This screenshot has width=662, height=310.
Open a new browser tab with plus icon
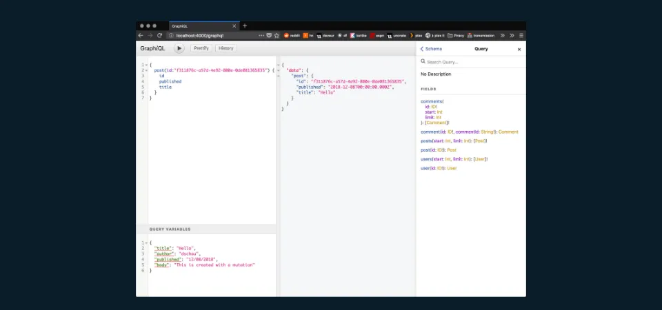pos(245,25)
